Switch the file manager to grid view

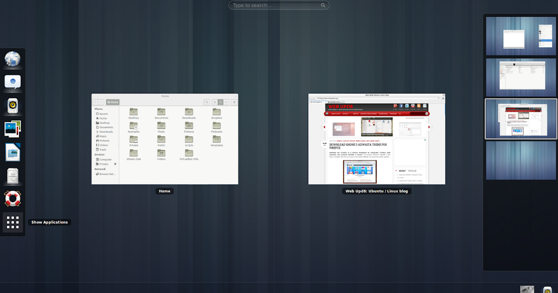coord(220,102)
